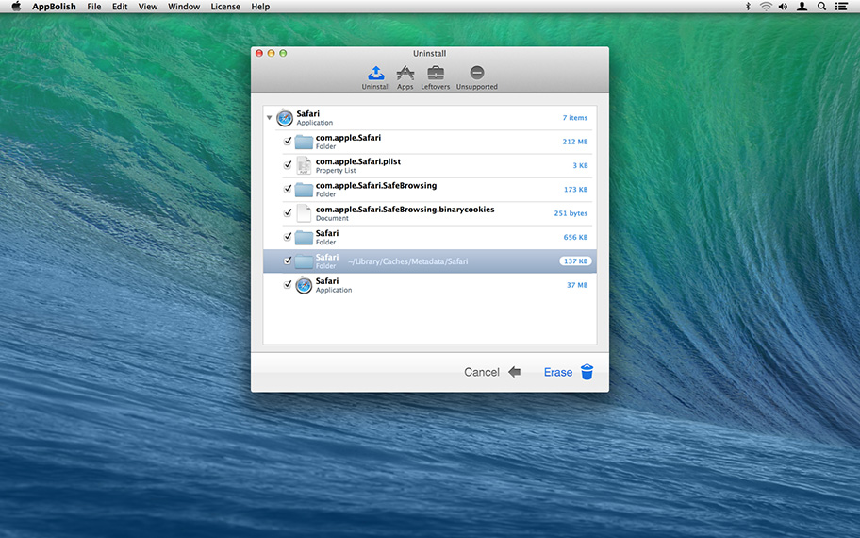This screenshot has width=860, height=538.
Task: Click the Erase button text
Action: (x=557, y=372)
